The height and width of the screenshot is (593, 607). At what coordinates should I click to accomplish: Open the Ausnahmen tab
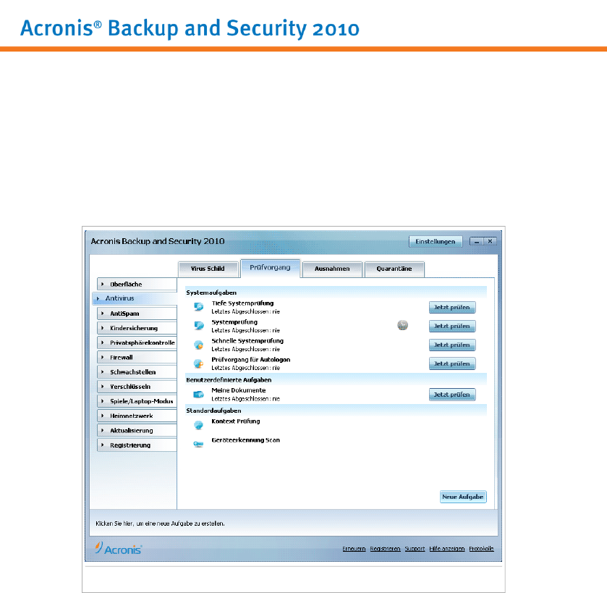332,269
